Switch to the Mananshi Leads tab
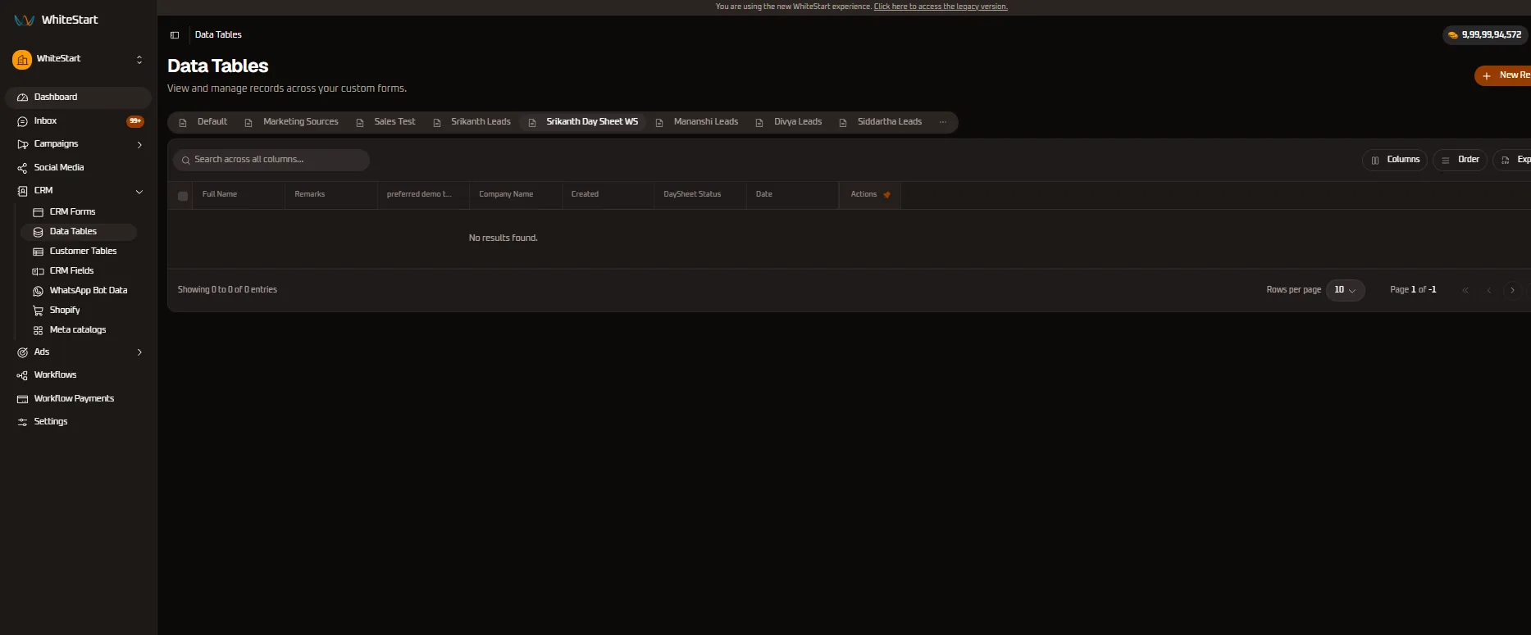1531x635 pixels. coord(697,122)
